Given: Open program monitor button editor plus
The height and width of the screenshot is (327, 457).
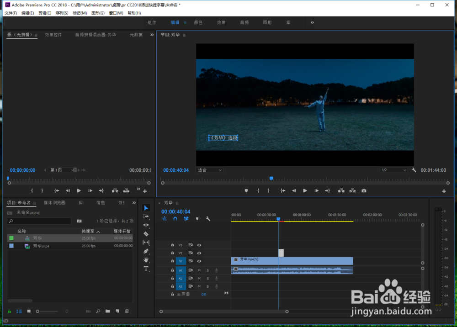Looking at the screenshot, I should 444,191.
